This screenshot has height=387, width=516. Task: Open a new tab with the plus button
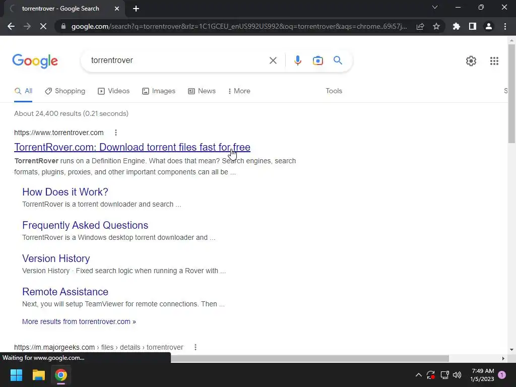pos(136,9)
